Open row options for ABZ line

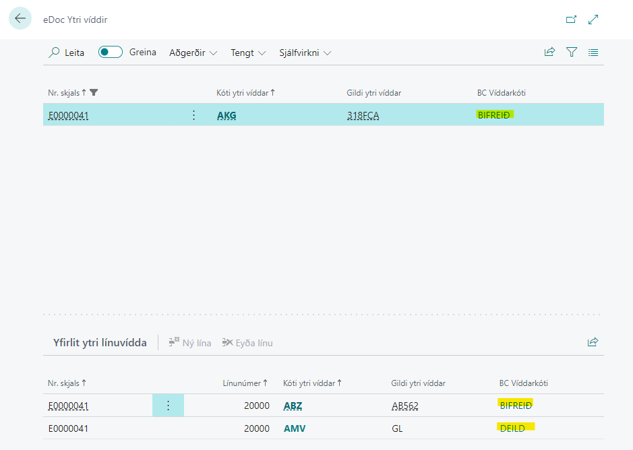click(x=168, y=406)
